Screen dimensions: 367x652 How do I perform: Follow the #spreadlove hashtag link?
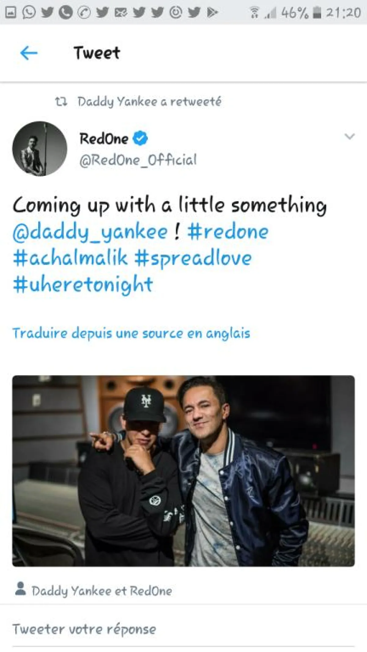tap(193, 258)
